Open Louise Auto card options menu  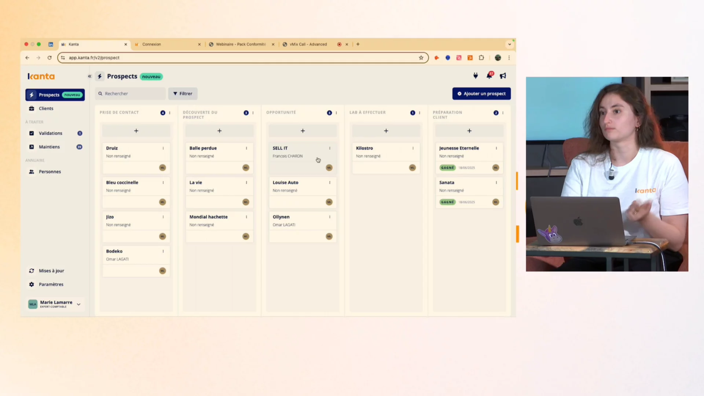(330, 183)
